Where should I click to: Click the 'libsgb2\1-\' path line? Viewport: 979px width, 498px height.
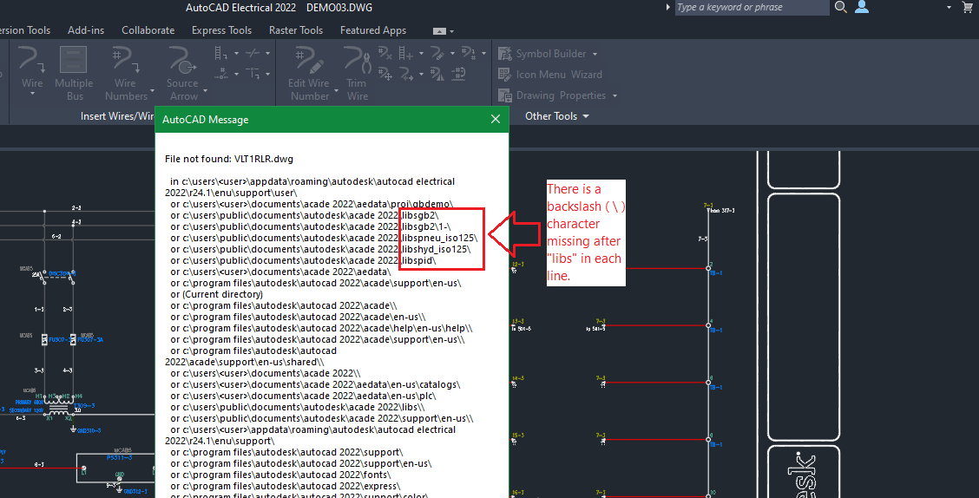(311, 226)
